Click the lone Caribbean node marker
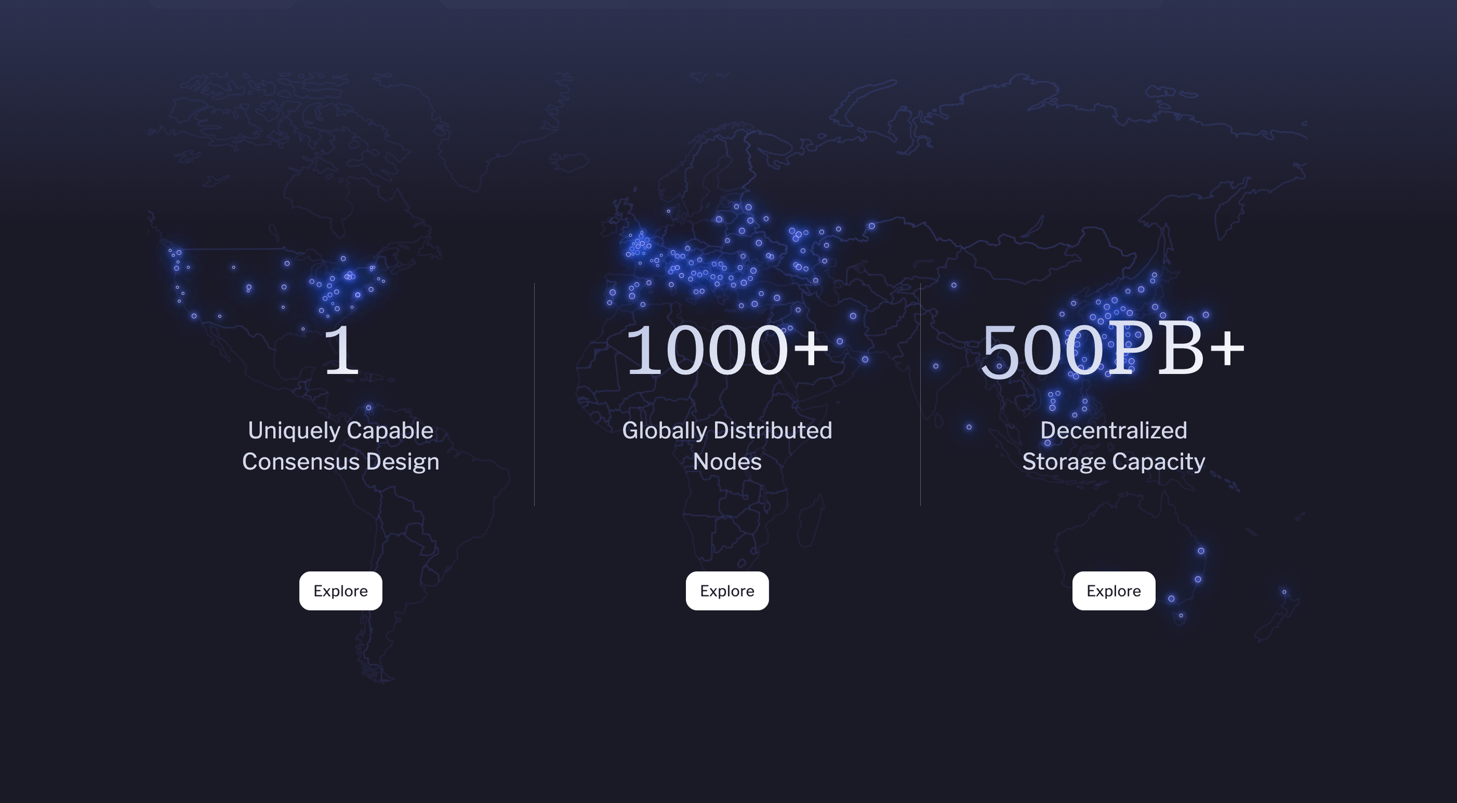Screen dimensions: 1457x803 (x=368, y=408)
